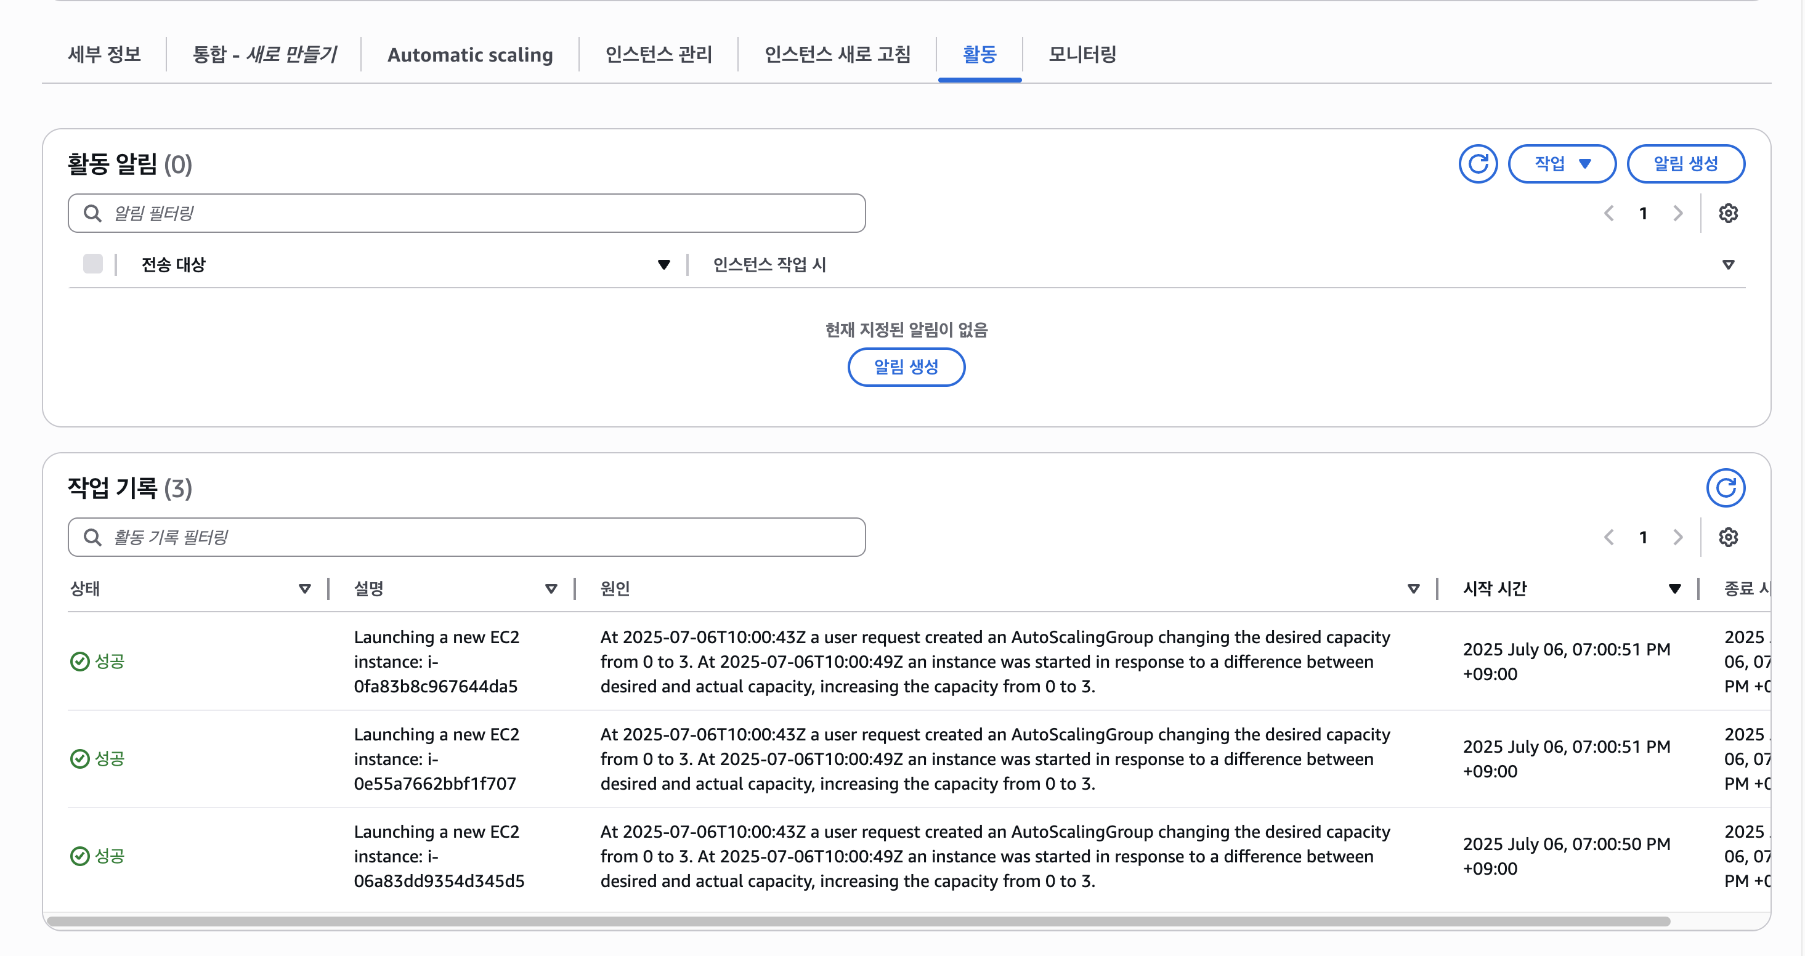Go to next page in 작업 기록 pagination
Screen dimensions: 1805x956
pos(1677,537)
